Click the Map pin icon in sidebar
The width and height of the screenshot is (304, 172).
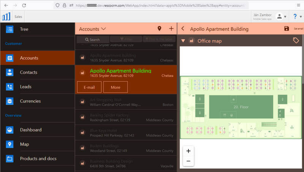[x=9, y=144]
